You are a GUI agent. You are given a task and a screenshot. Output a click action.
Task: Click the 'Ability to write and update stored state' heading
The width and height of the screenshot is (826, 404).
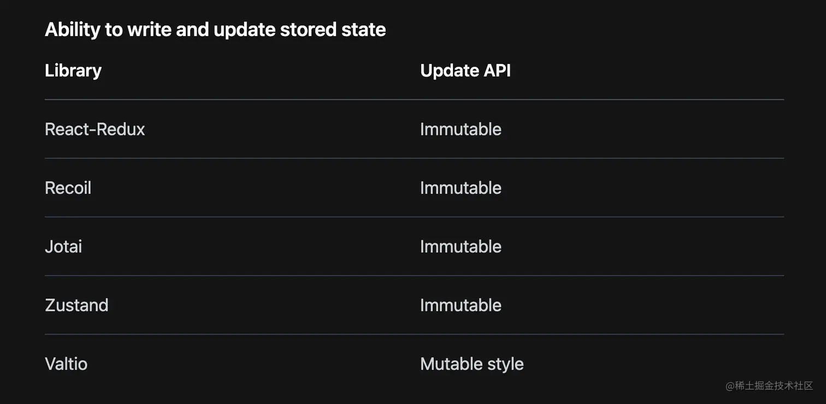click(x=215, y=29)
